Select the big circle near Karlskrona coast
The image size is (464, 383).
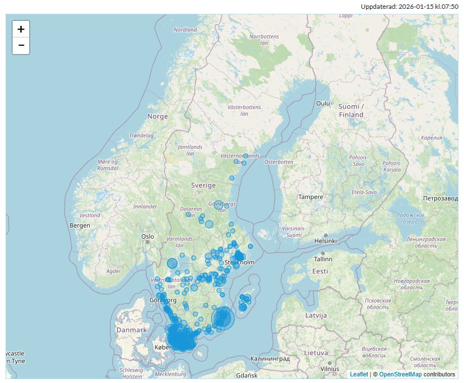tap(223, 317)
